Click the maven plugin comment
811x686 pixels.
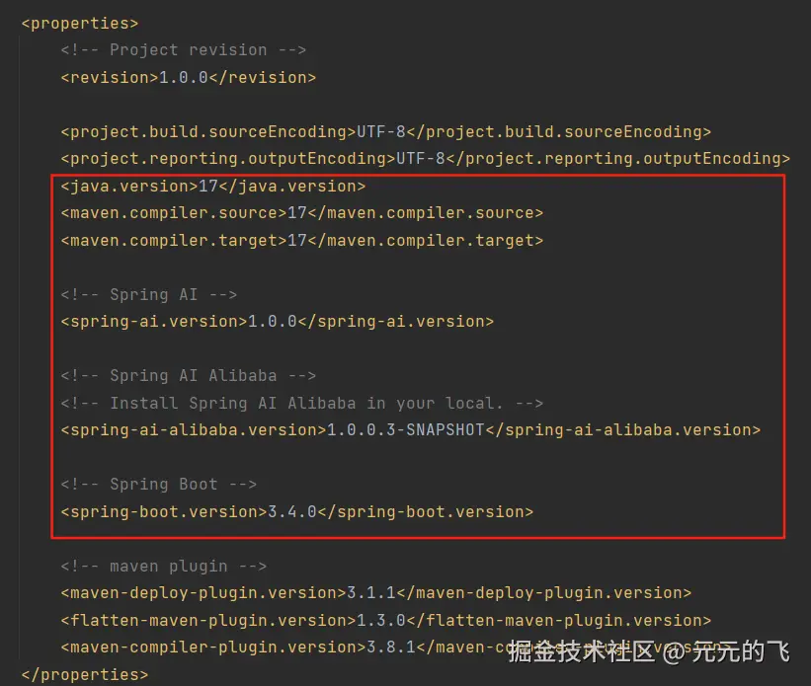163,567
